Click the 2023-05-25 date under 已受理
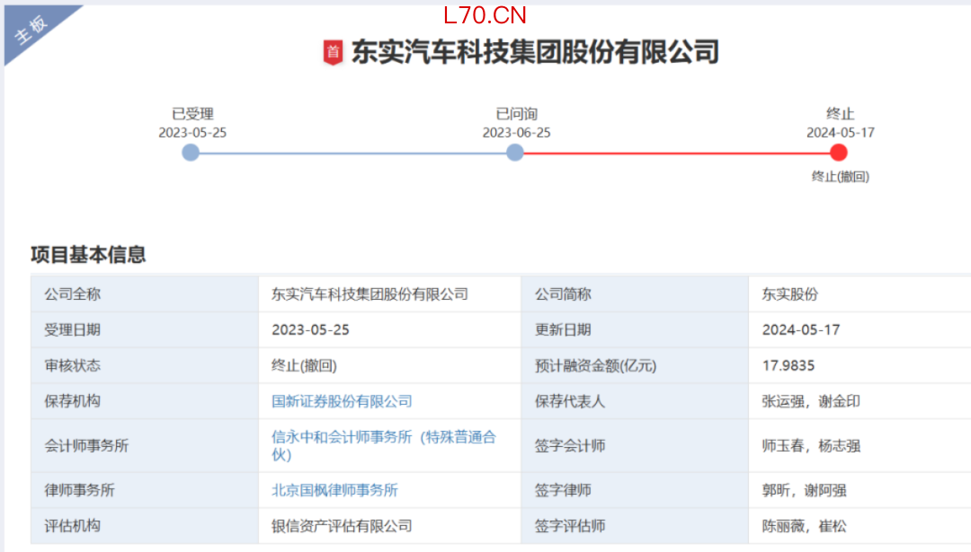Screen dimensions: 971x552 click(x=192, y=133)
